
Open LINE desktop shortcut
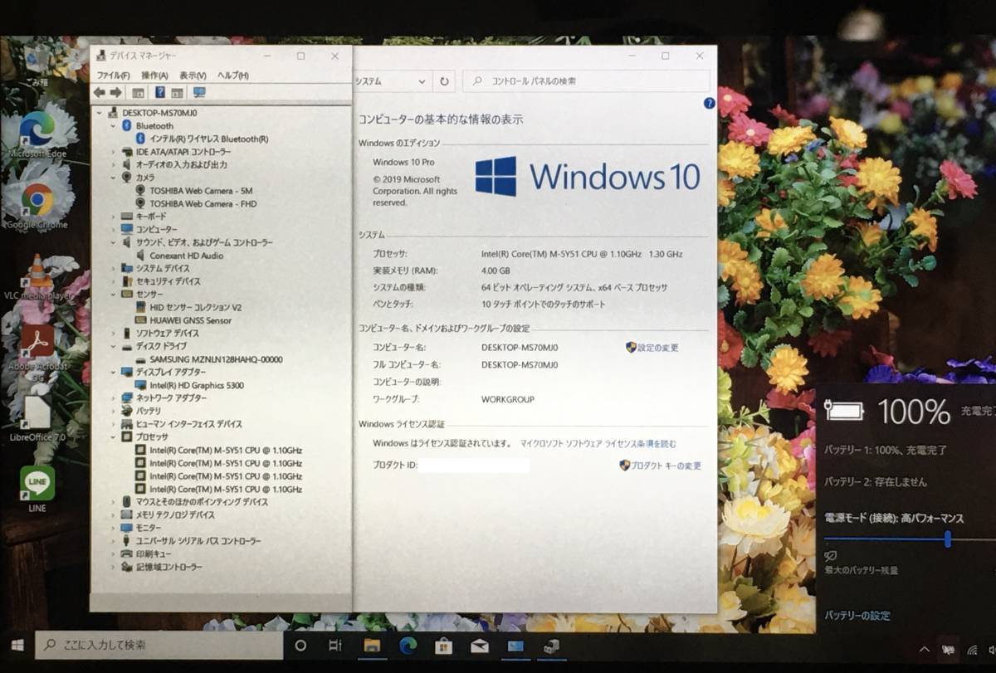pyautogui.click(x=37, y=488)
